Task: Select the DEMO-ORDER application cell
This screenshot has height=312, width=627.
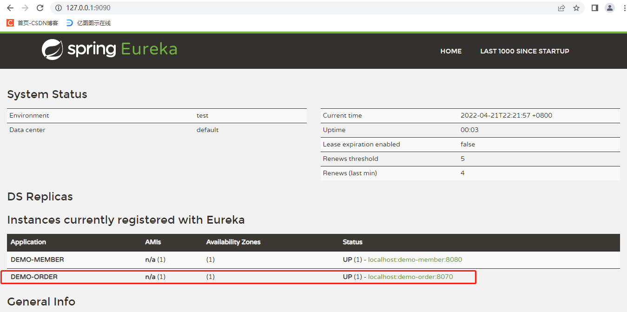Action: pos(34,277)
